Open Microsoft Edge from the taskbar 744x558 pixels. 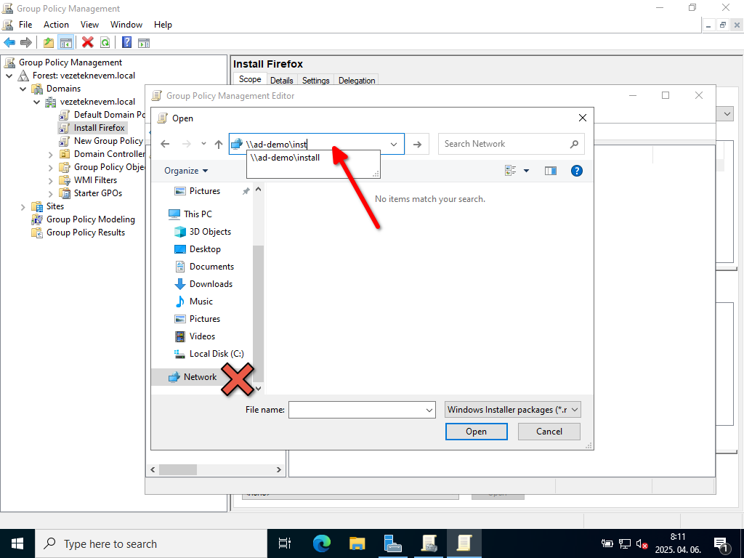pyautogui.click(x=321, y=543)
